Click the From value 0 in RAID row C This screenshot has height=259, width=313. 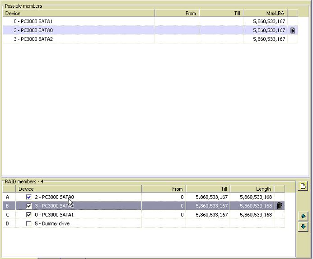point(182,215)
